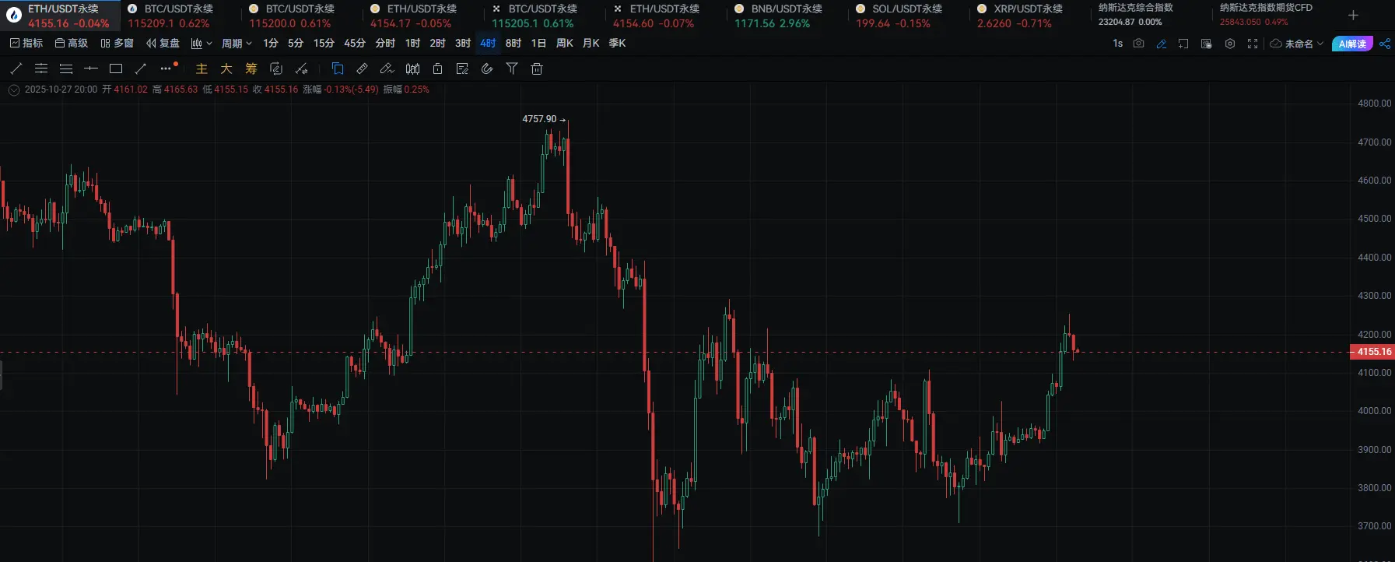Select the single horizontal line tool
The width and height of the screenshot is (1395, 562).
(91, 68)
